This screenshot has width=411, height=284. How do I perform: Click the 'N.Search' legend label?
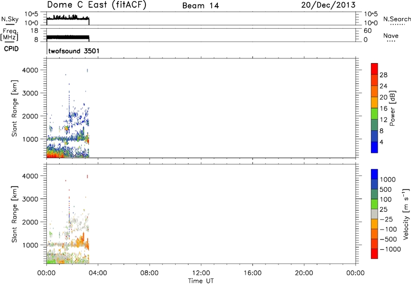point(397,19)
